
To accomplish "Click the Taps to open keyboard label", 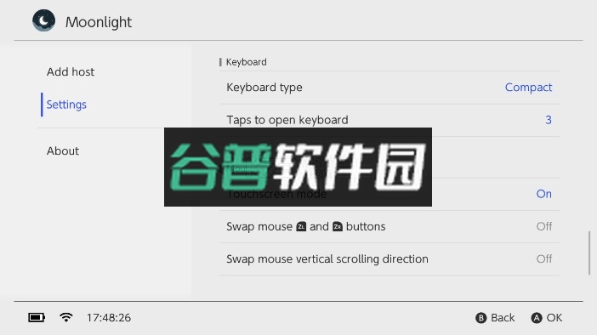I will pos(287,120).
